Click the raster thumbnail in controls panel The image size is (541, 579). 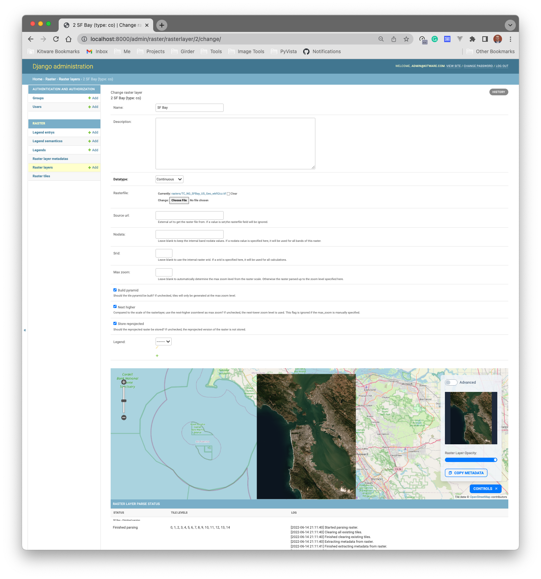point(471,418)
